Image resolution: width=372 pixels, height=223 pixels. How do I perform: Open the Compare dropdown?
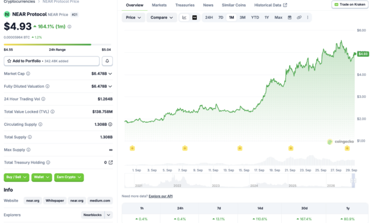pyautogui.click(x=161, y=18)
